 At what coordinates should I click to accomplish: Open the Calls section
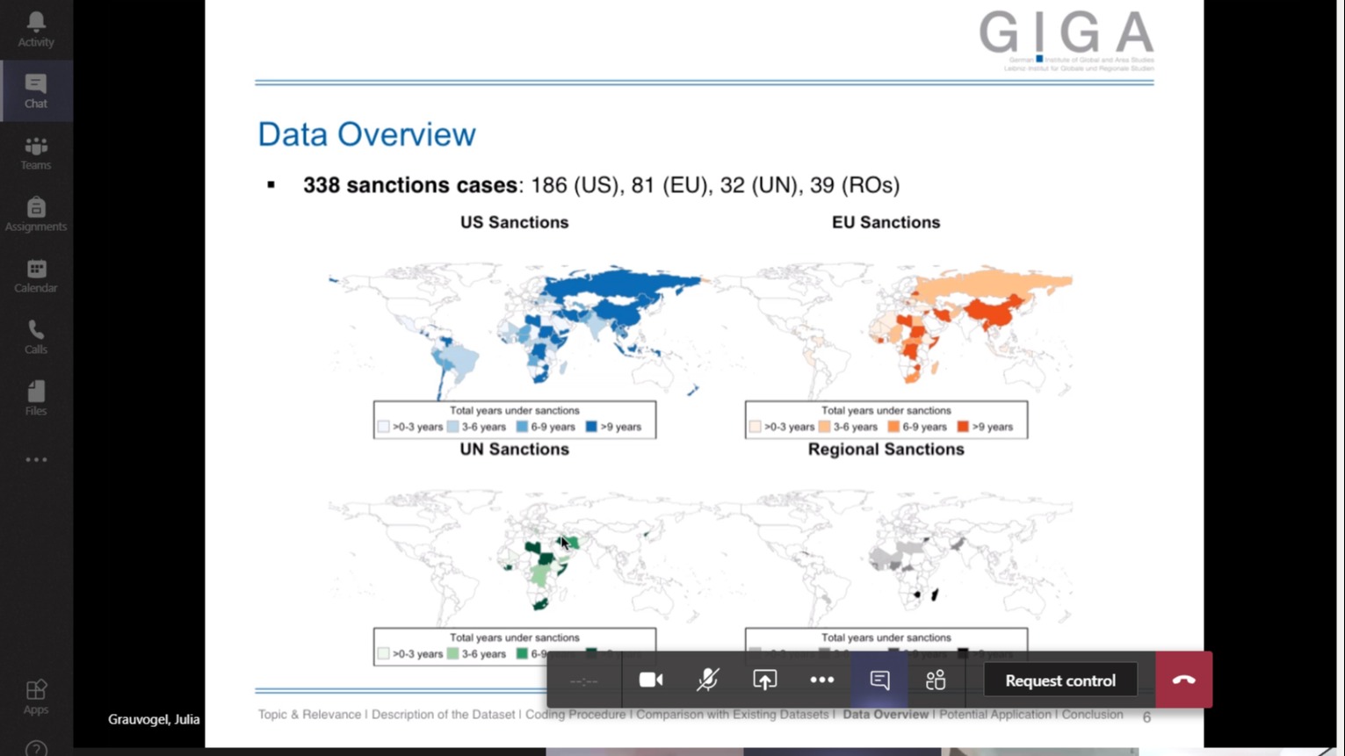tap(36, 337)
